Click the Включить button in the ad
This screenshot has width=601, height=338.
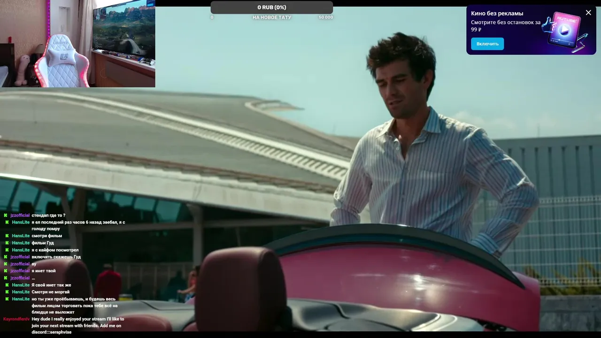(487, 44)
